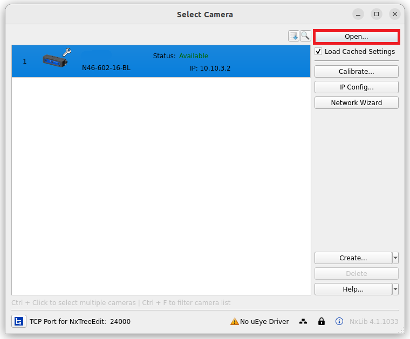This screenshot has height=339, width=410.
Task: Open the NxTreeEdit tree icon button
Action: (18, 321)
